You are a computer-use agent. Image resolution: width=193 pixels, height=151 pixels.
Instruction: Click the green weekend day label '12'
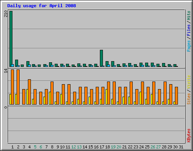coord(74,147)
